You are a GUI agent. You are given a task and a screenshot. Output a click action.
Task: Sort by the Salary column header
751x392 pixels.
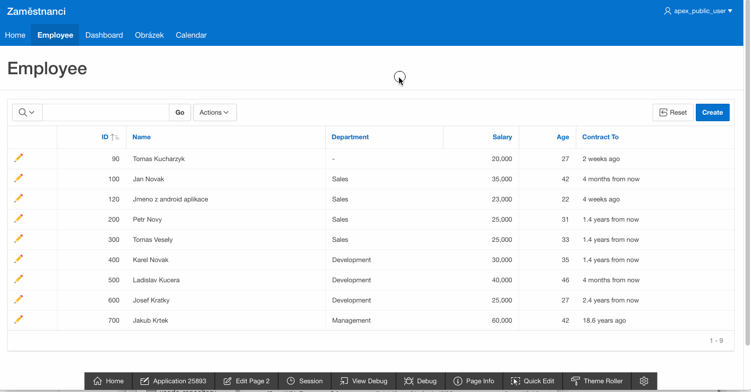pos(502,137)
